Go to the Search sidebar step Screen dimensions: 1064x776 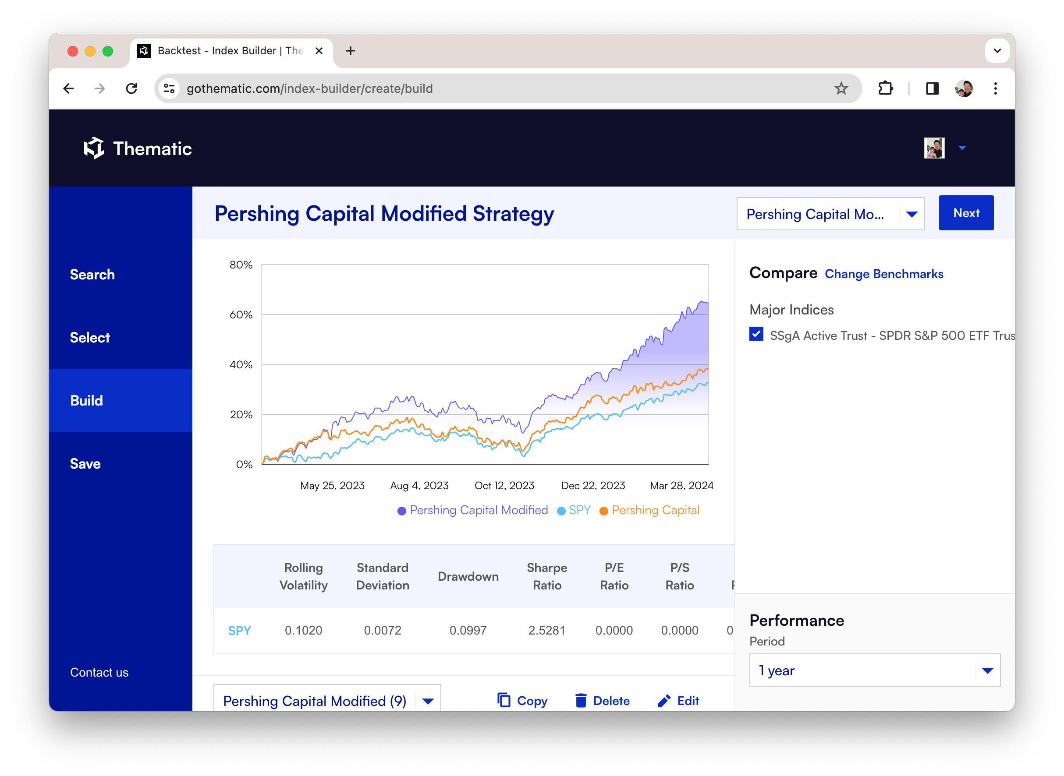click(x=92, y=275)
